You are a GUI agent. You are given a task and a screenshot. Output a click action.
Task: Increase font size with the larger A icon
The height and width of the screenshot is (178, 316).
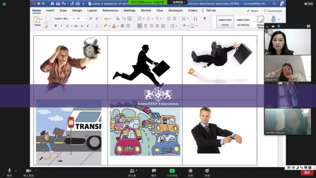click(x=91, y=19)
